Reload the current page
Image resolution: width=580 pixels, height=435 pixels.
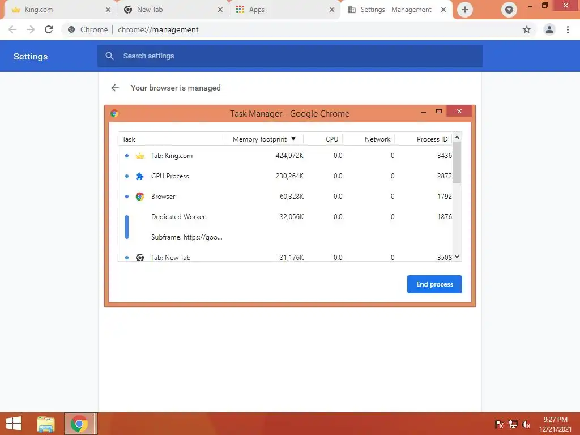(x=49, y=29)
